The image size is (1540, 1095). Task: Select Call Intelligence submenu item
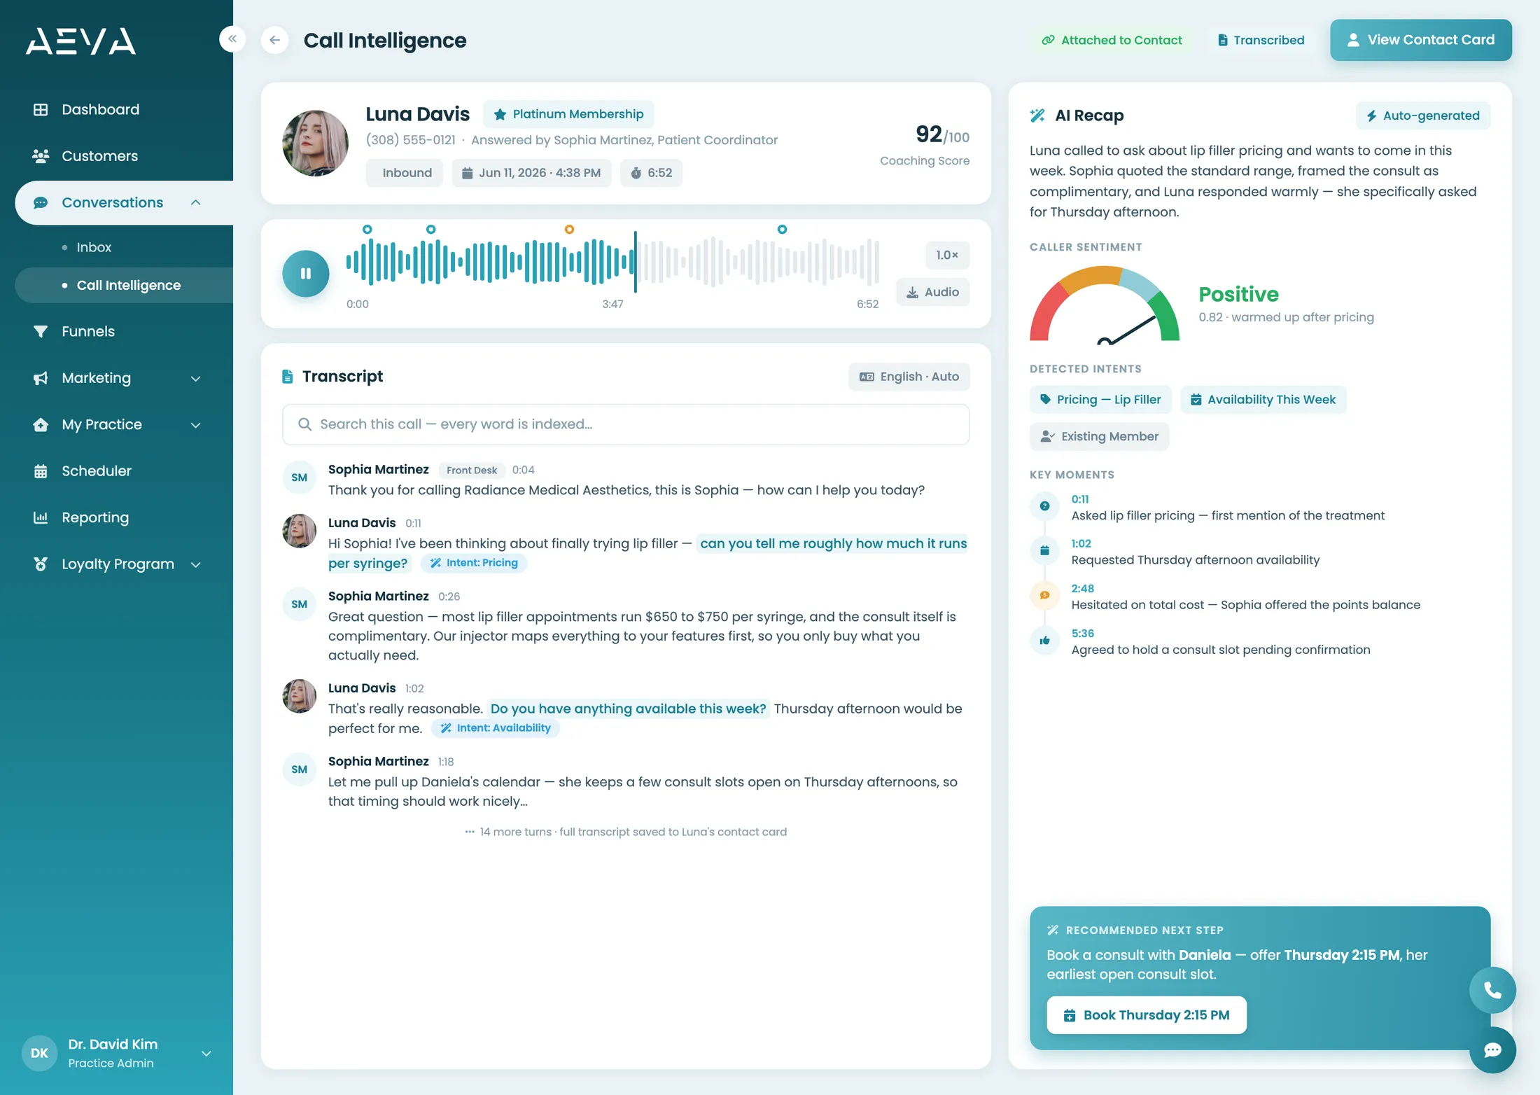click(x=128, y=285)
